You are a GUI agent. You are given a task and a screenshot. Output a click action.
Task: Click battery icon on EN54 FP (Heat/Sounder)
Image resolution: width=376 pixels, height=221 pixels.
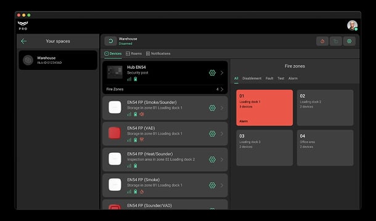[136, 166]
